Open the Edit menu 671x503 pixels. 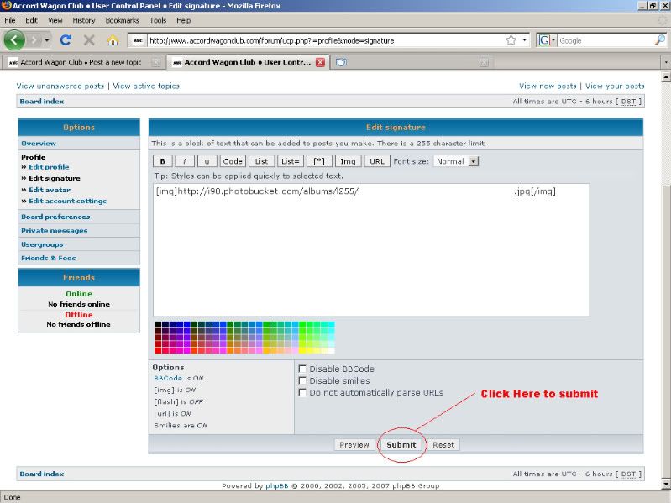[31, 20]
